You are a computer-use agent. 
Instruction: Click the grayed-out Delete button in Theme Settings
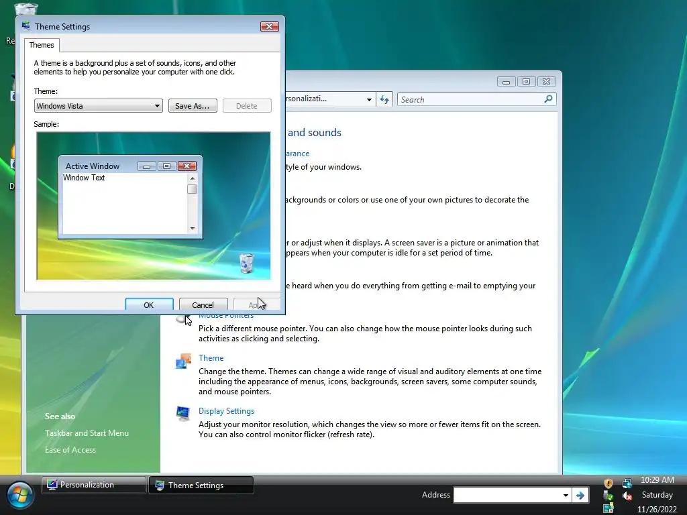click(247, 105)
